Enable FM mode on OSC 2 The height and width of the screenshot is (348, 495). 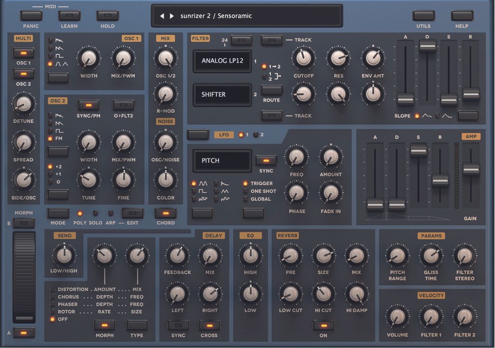click(x=49, y=138)
